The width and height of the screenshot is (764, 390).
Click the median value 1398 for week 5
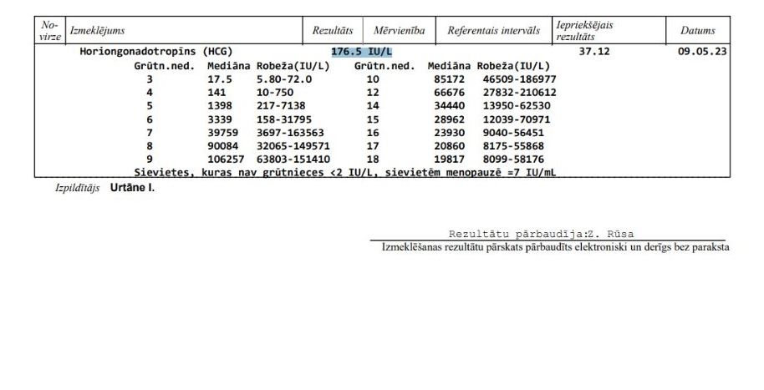pyautogui.click(x=222, y=105)
